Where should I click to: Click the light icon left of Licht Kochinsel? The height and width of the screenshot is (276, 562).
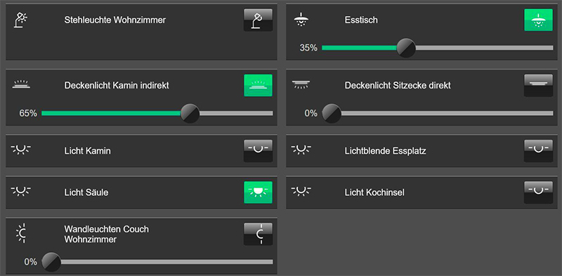coord(301,192)
